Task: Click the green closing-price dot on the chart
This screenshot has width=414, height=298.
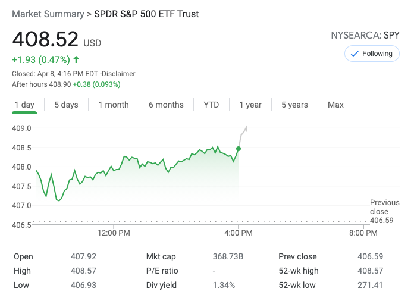Action: coord(239,149)
